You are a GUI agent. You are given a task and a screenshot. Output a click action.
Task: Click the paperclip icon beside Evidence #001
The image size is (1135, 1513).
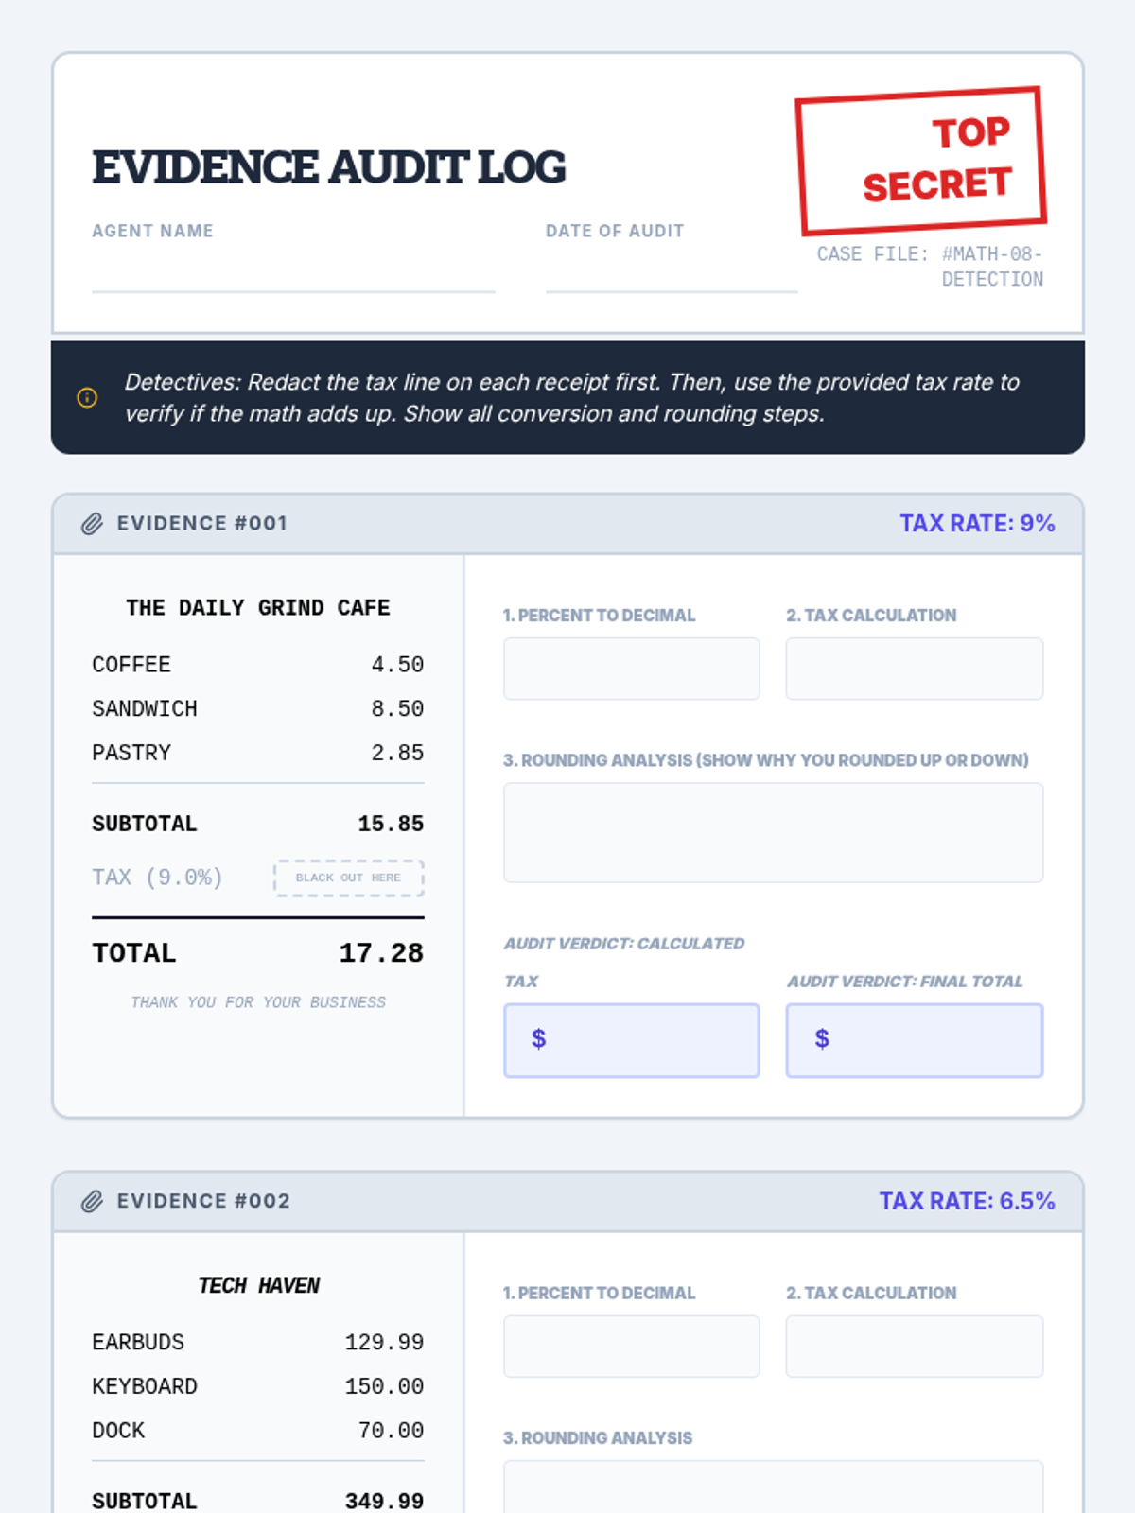[x=92, y=524]
